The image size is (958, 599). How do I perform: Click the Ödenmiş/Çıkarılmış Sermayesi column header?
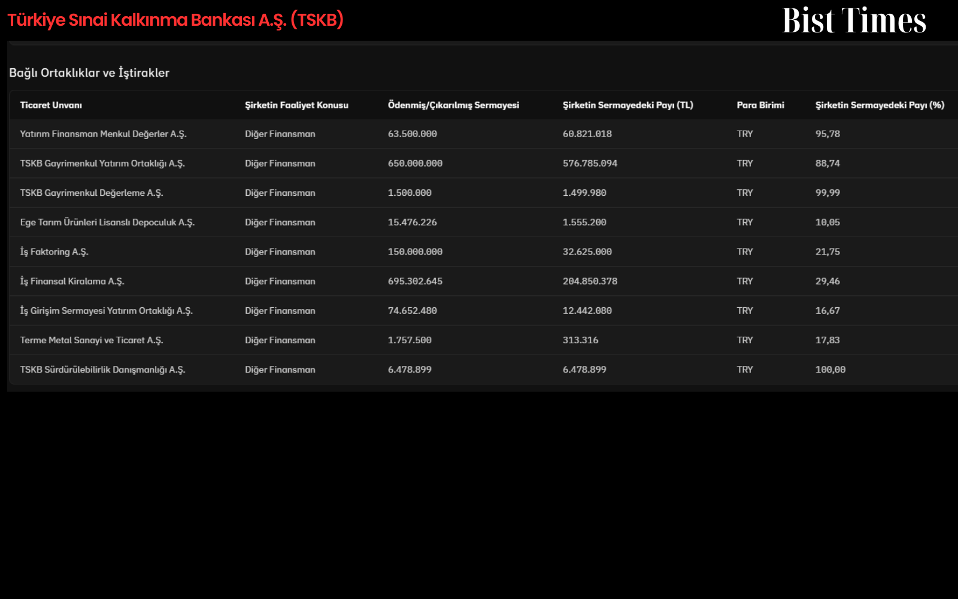coord(453,105)
